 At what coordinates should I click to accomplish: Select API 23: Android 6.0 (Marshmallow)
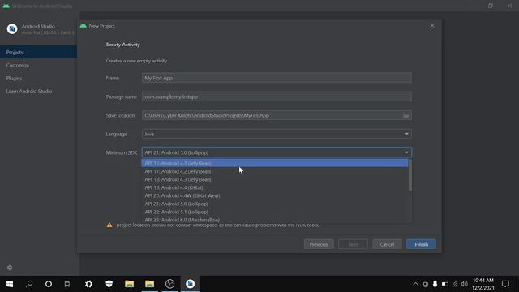pos(275,220)
